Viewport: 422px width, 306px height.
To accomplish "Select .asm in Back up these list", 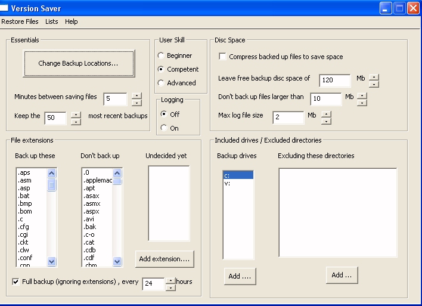I will pos(32,181).
